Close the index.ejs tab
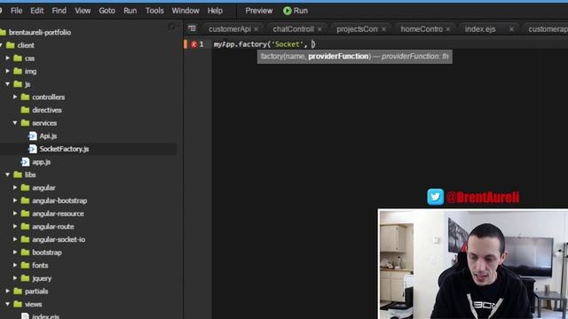Viewport: 568px width, 319px height. point(511,29)
